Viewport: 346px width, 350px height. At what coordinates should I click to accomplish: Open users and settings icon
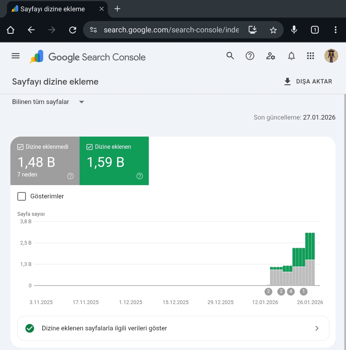click(270, 56)
